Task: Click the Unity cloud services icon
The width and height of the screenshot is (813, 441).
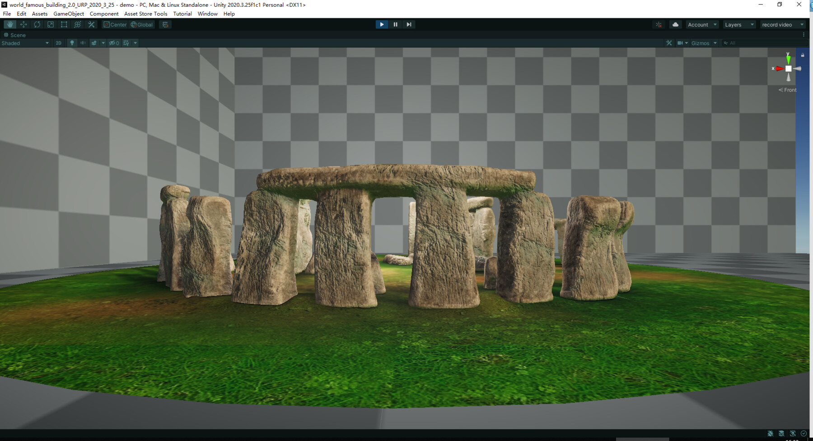Action: (x=675, y=24)
